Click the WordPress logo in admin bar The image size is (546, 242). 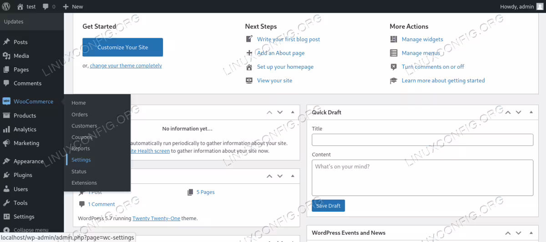point(6,6)
